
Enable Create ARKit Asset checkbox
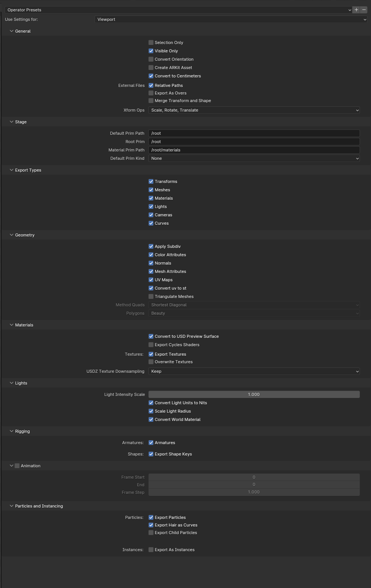(x=151, y=68)
